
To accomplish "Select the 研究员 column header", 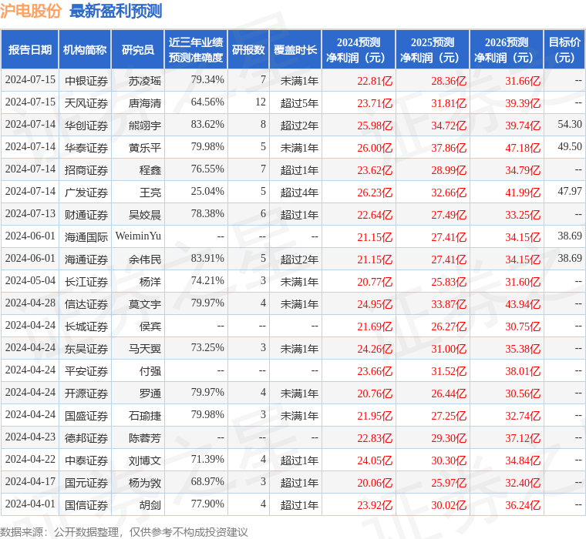I will (x=138, y=49).
